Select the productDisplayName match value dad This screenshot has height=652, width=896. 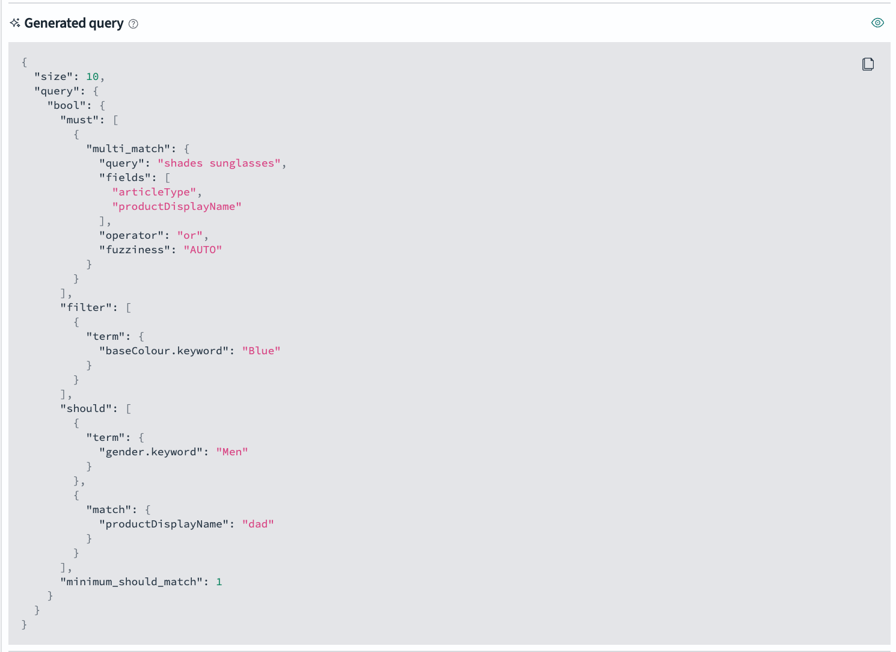point(258,523)
